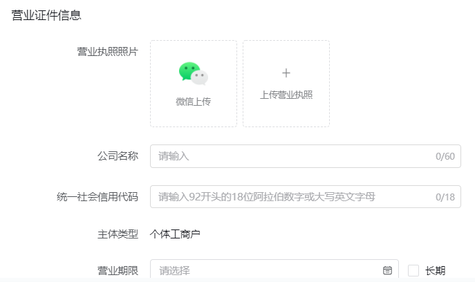This screenshot has width=475, height=282.
Task: Click the 营业期限 field label
Action: (118, 270)
